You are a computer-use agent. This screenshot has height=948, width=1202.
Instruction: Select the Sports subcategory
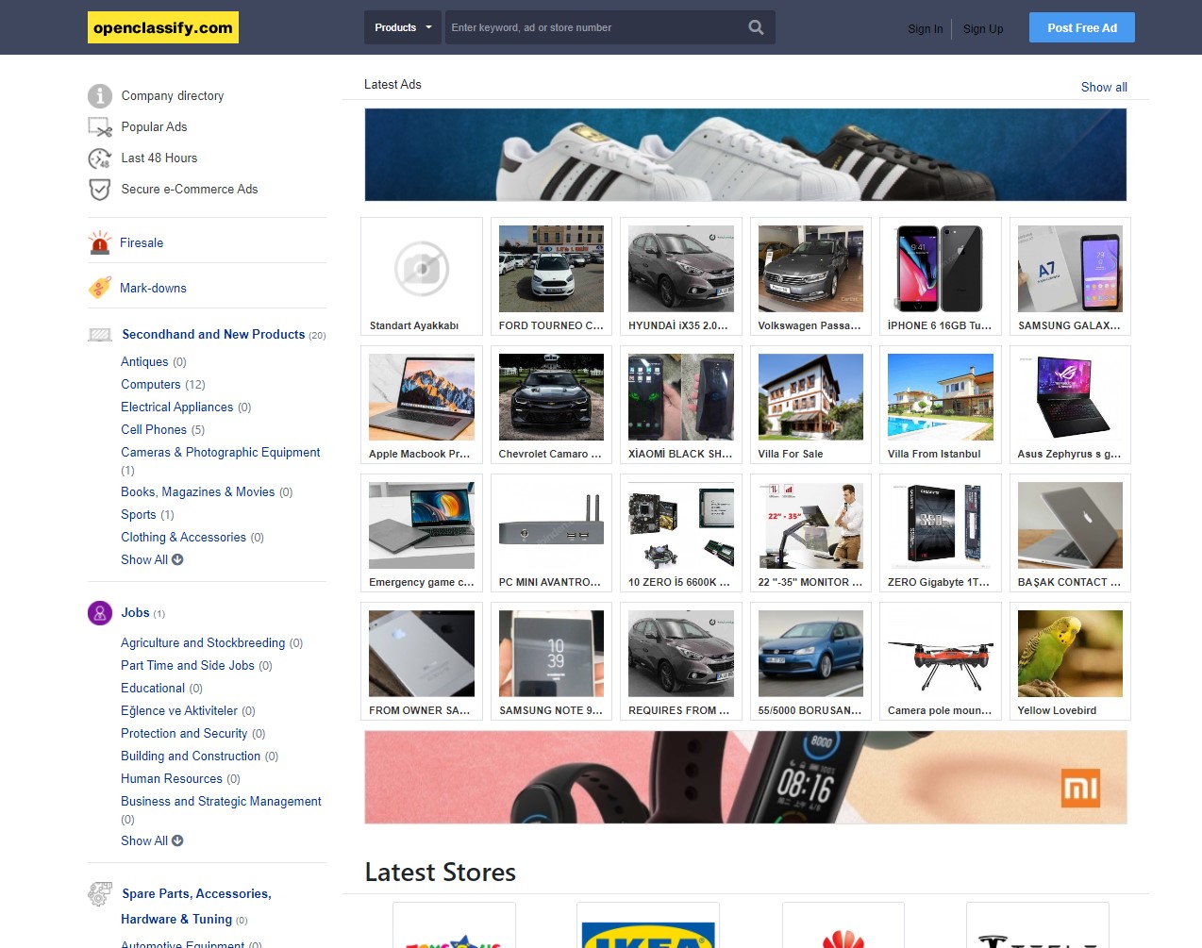tap(139, 515)
